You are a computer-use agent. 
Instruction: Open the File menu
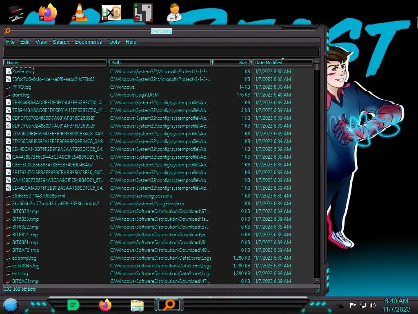coord(10,42)
